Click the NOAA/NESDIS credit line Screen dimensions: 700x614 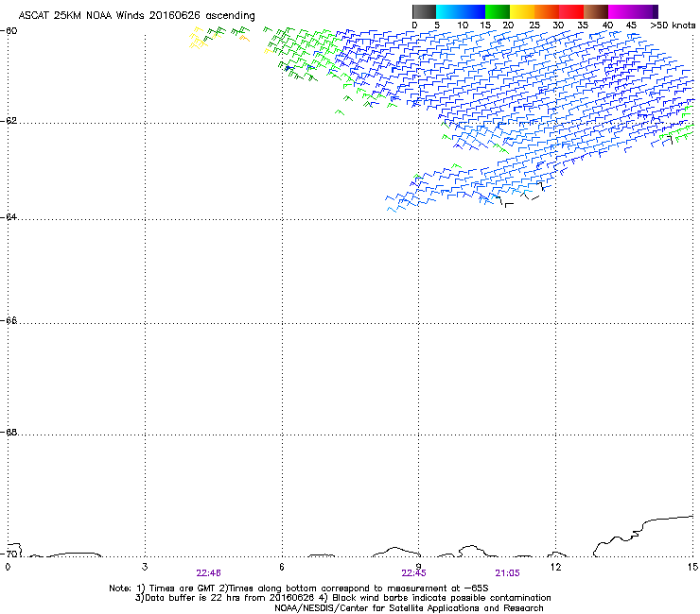point(409,608)
